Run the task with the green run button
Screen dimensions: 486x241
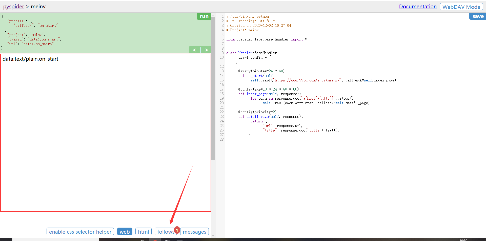pos(204,16)
